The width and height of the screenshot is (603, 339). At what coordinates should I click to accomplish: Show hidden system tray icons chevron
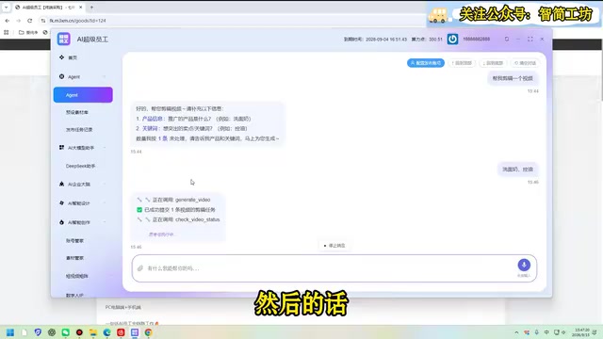click(516, 332)
